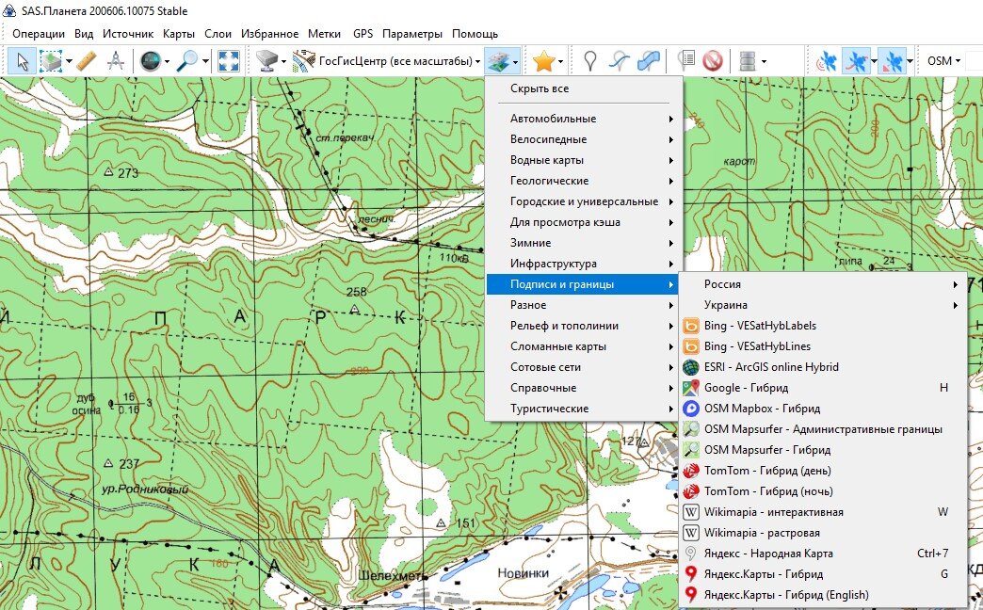Enable OSM Mapbox - Гибрид layer

click(823, 409)
